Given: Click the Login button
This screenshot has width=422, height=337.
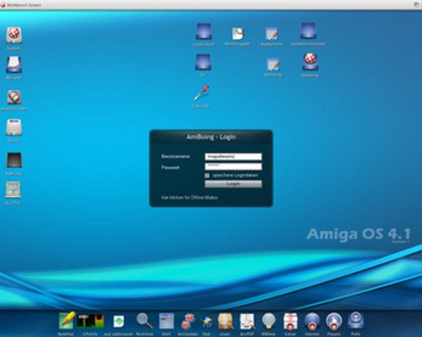Looking at the screenshot, I should point(233,184).
